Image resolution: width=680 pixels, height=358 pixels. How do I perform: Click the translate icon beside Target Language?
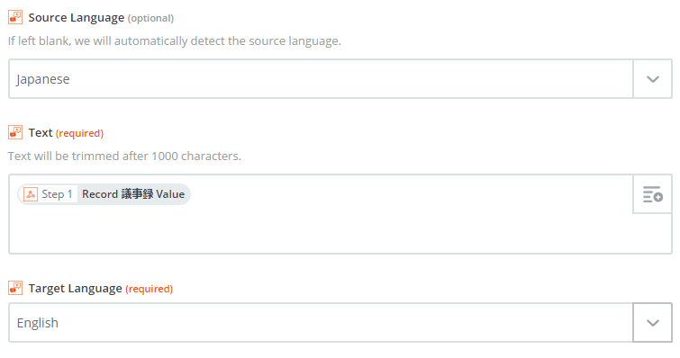15,288
